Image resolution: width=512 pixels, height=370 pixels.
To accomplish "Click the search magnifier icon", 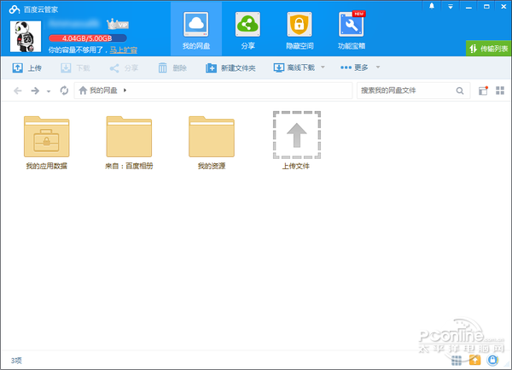I will (460, 91).
